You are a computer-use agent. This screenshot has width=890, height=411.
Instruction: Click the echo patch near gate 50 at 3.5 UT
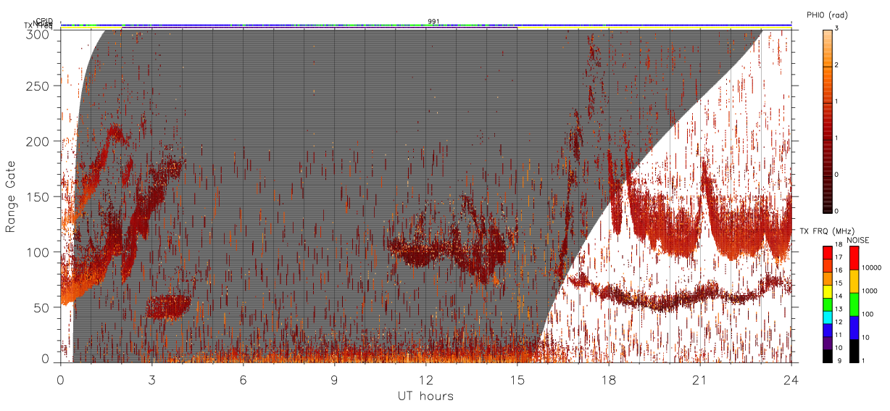click(x=168, y=307)
